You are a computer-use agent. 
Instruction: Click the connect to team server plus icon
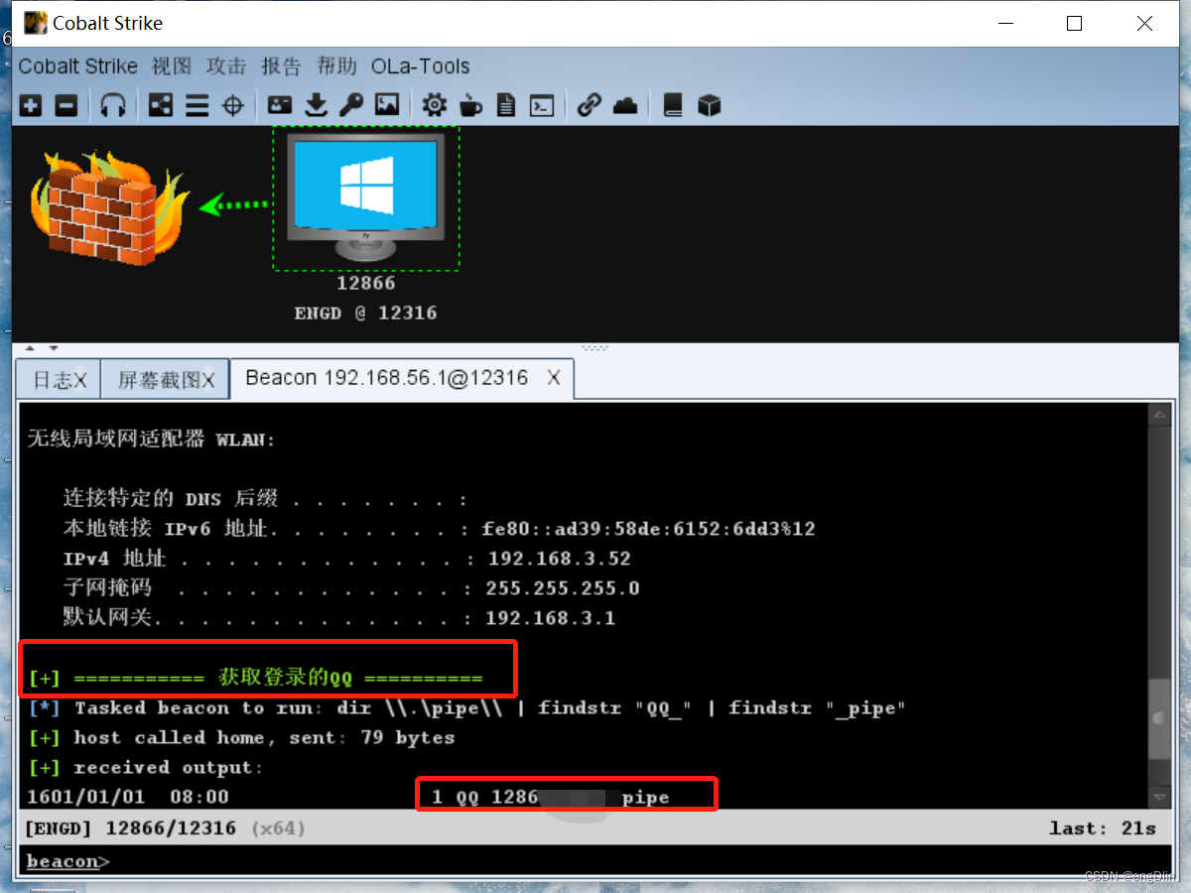coord(32,105)
